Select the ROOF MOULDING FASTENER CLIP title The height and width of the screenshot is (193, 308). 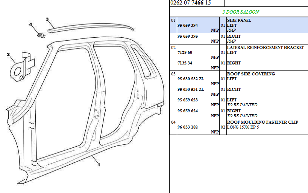(x=262, y=122)
